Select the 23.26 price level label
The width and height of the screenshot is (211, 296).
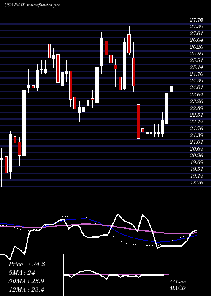pyautogui.click(x=197, y=101)
